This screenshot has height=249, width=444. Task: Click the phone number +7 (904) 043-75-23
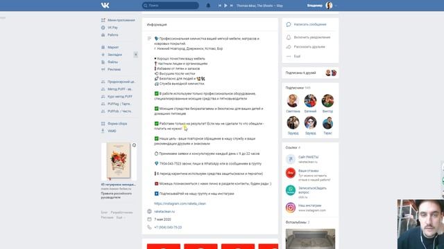[x=168, y=228]
